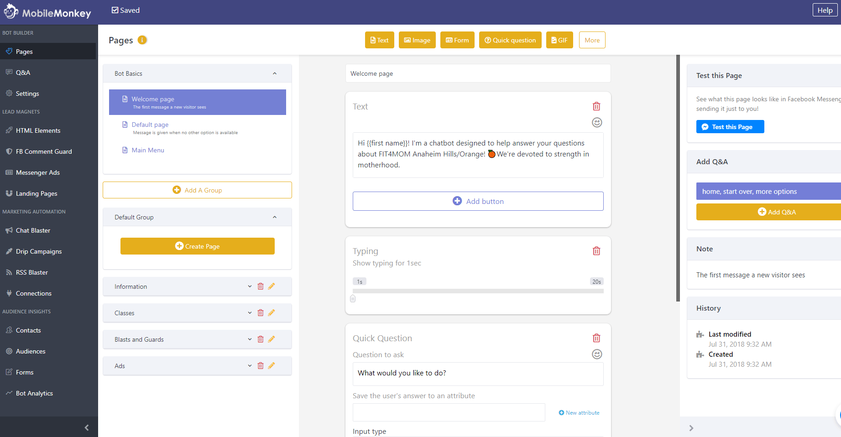Viewport: 841px width, 437px height.
Task: Edit the Ads group name
Action: point(272,366)
